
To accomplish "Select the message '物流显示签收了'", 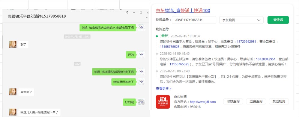I will 124,82.
